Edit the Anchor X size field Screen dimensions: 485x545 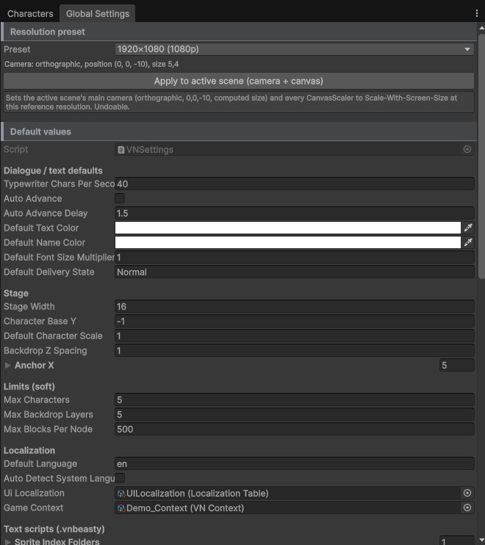click(457, 365)
